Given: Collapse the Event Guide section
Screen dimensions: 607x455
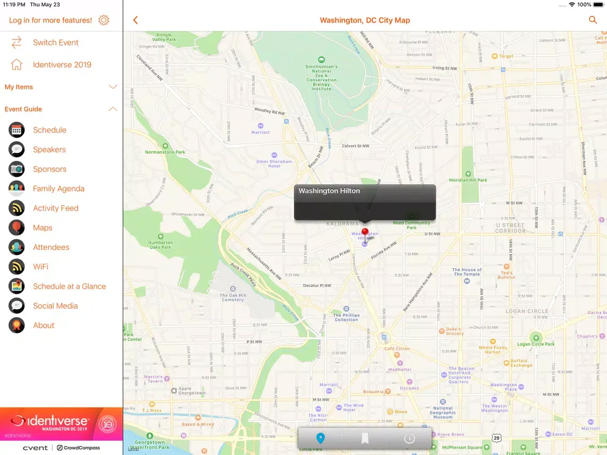Looking at the screenshot, I should 113,109.
